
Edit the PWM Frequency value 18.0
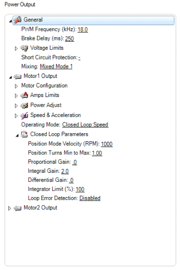click(x=82, y=30)
